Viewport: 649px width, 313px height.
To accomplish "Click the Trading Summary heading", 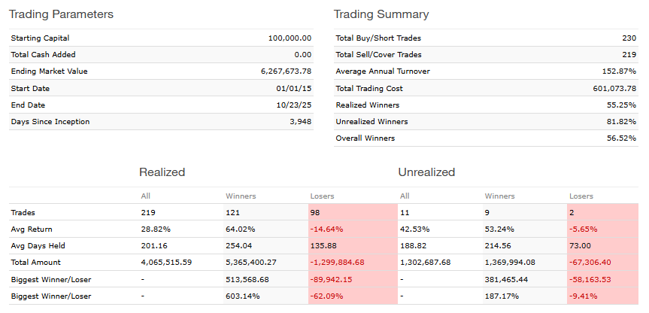I will pyautogui.click(x=381, y=14).
